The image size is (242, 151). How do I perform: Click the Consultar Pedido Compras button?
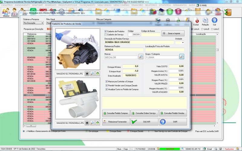click(116, 113)
